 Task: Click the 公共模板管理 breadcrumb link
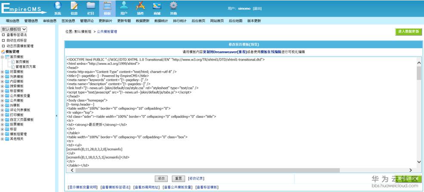[x=107, y=32]
